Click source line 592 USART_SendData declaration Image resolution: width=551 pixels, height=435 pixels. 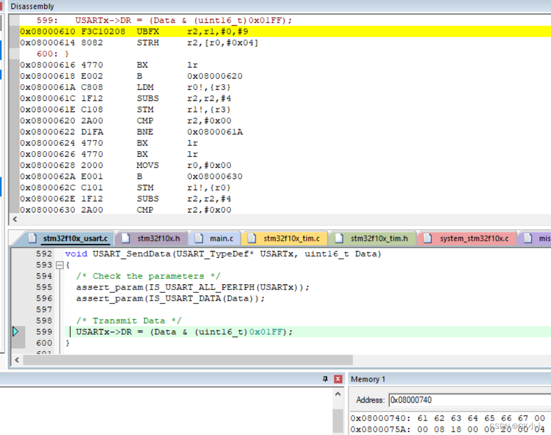click(x=223, y=254)
